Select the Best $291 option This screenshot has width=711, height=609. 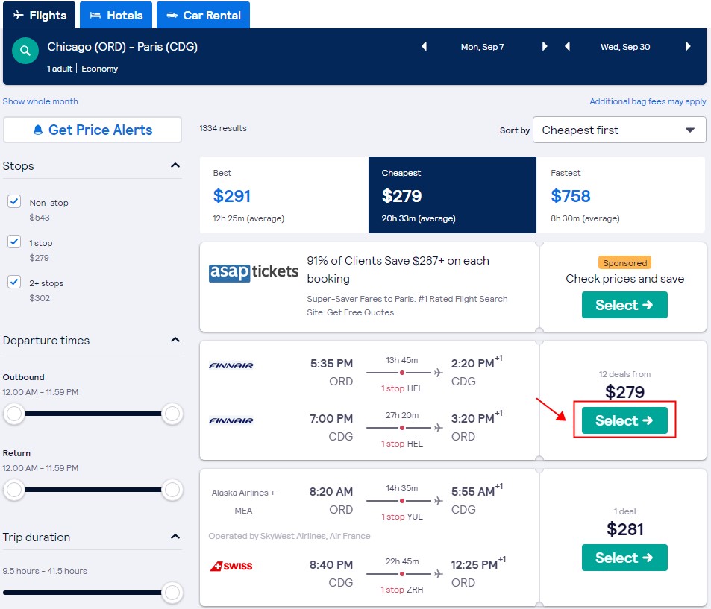[x=284, y=195]
